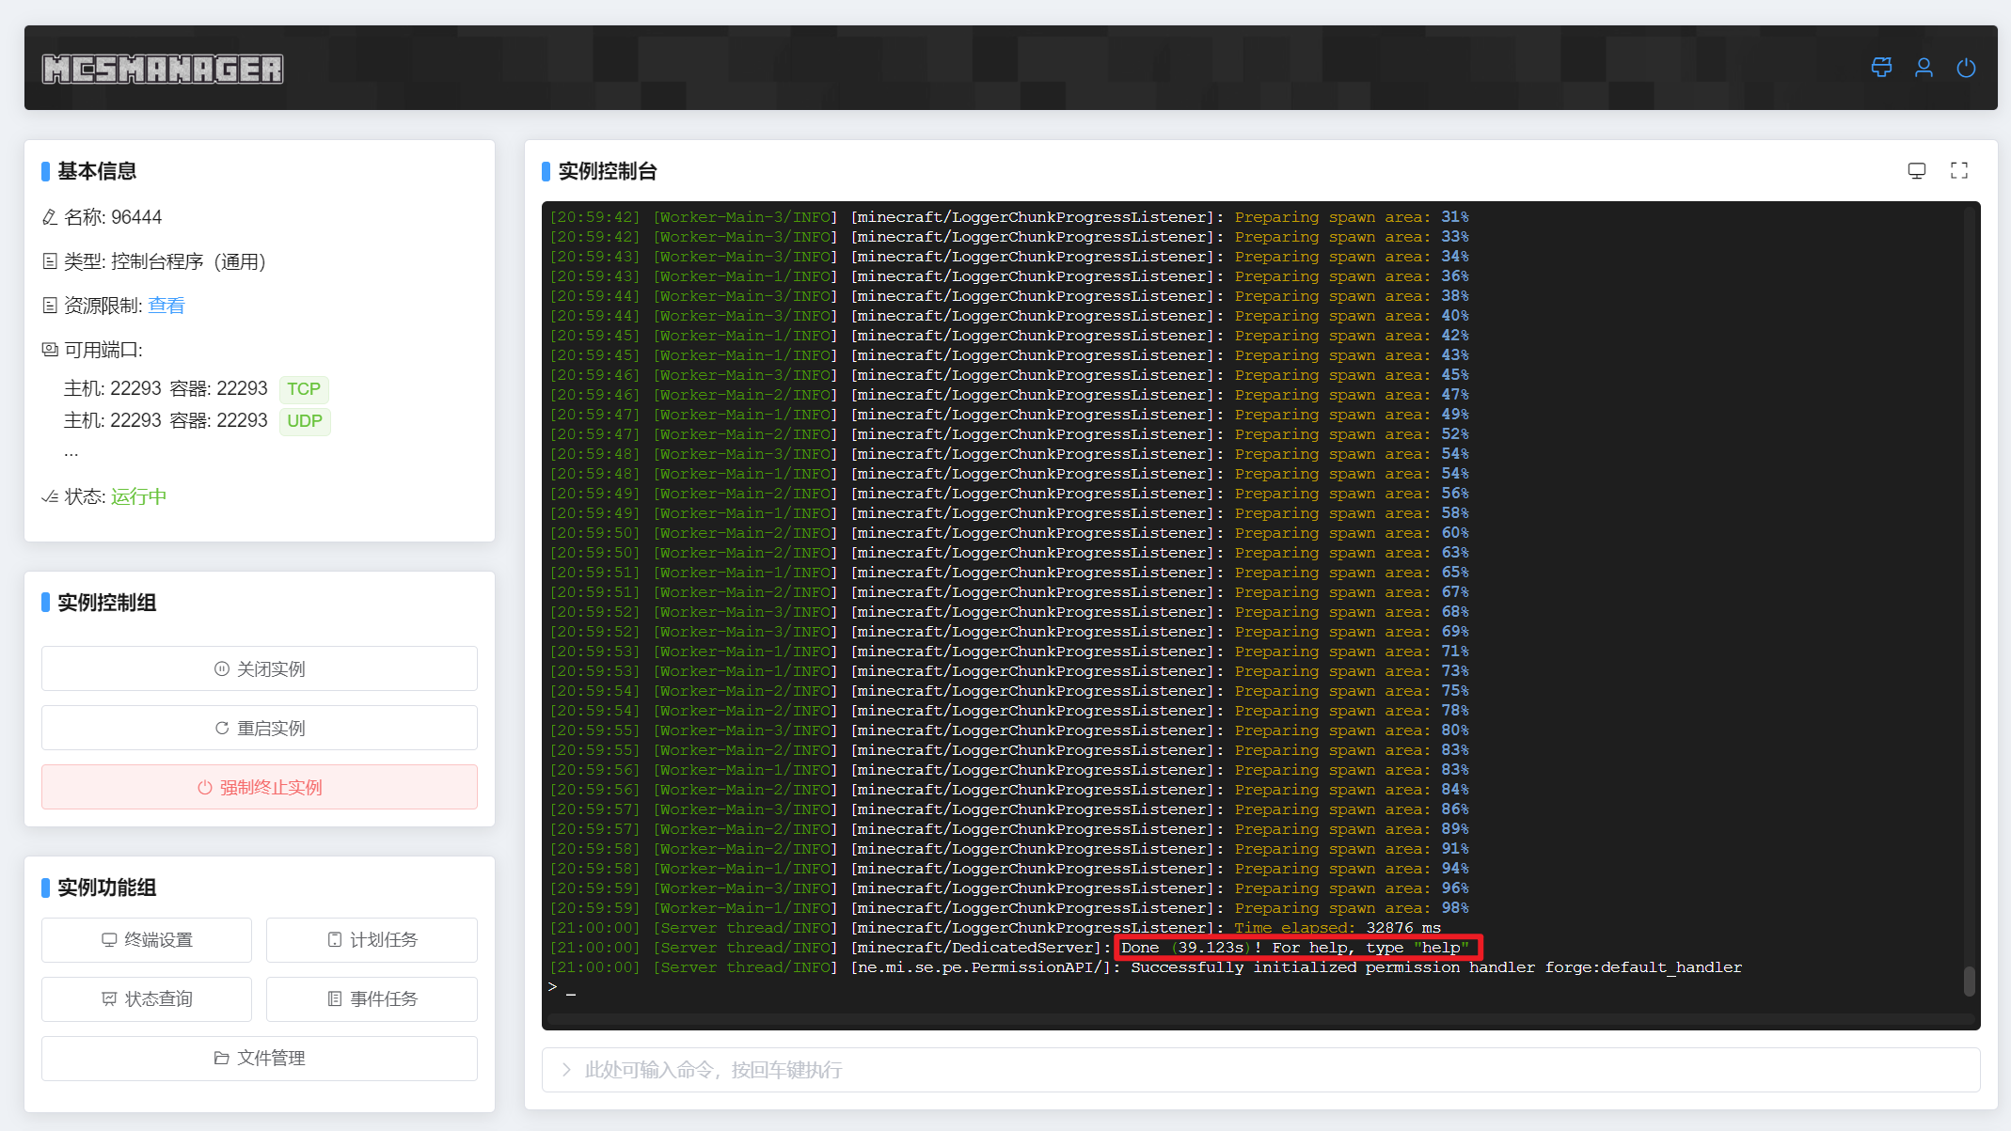Expand the port list ellipsis
2011x1131 pixels.
click(71, 454)
